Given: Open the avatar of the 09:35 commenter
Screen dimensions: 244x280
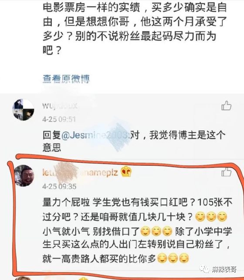Looking at the screenshot, I should pos(24,176).
